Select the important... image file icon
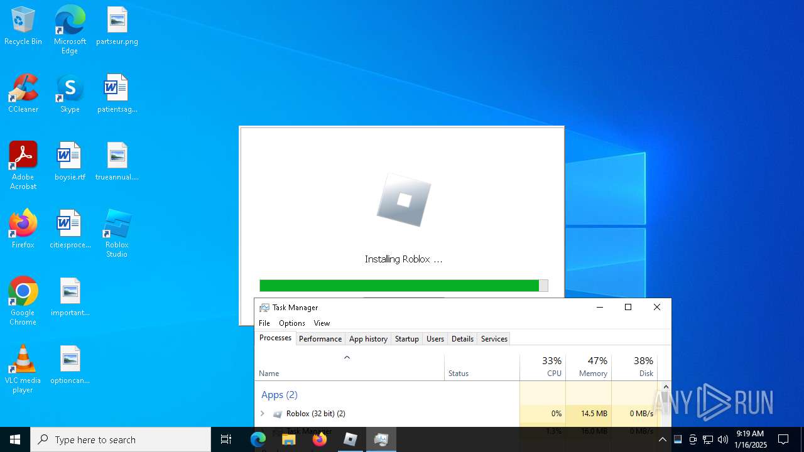This screenshot has width=804, height=452. tap(70, 298)
